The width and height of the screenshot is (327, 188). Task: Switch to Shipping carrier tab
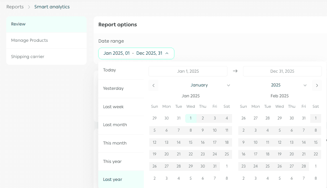tap(46, 57)
